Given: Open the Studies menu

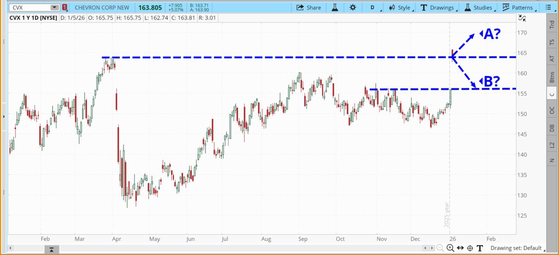Looking at the screenshot, I should coord(478,7).
